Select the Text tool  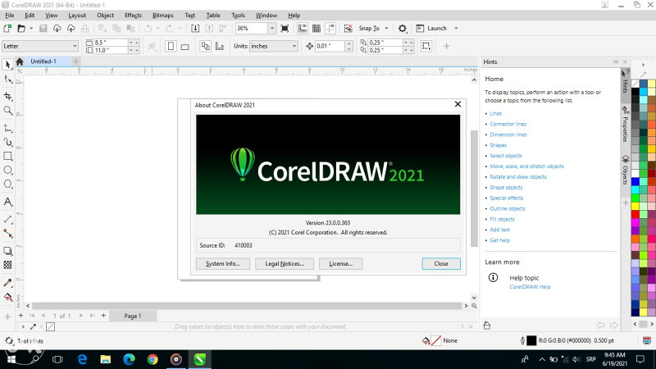click(x=7, y=202)
